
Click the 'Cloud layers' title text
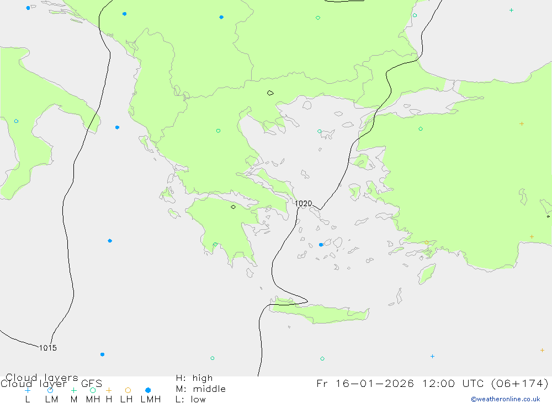[x=42, y=378]
